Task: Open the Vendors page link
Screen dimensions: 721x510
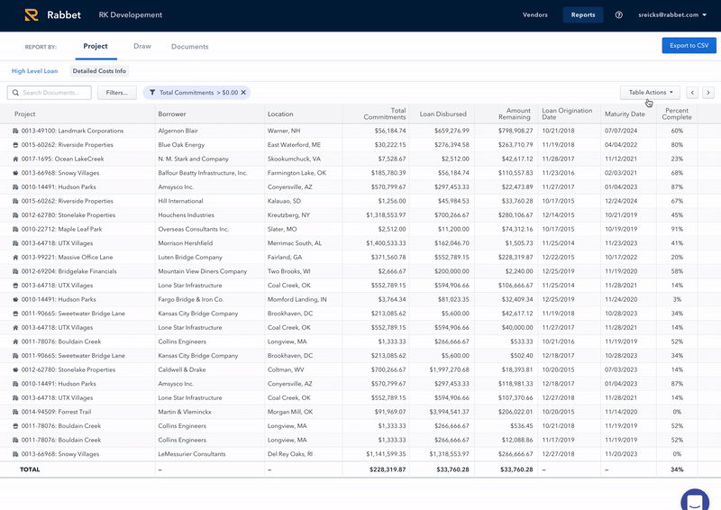Action: (534, 15)
